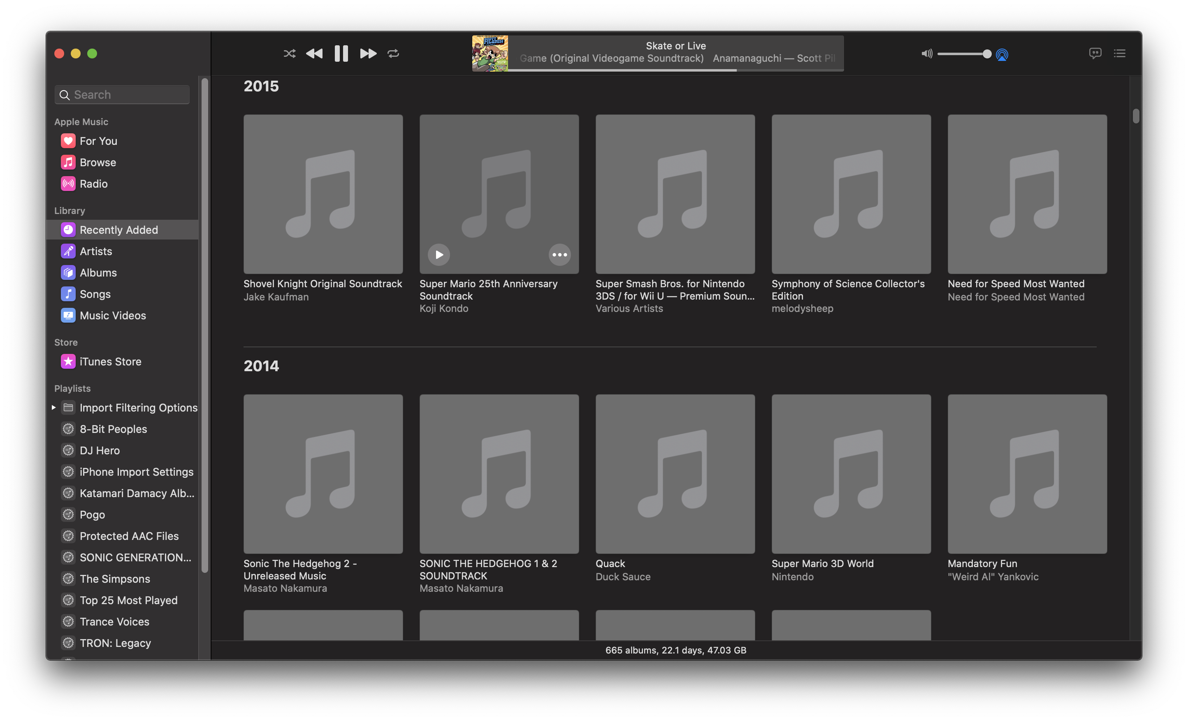Screen dimensions: 1188x721
Task: Select the Top 25 Most Played playlist
Action: point(128,600)
